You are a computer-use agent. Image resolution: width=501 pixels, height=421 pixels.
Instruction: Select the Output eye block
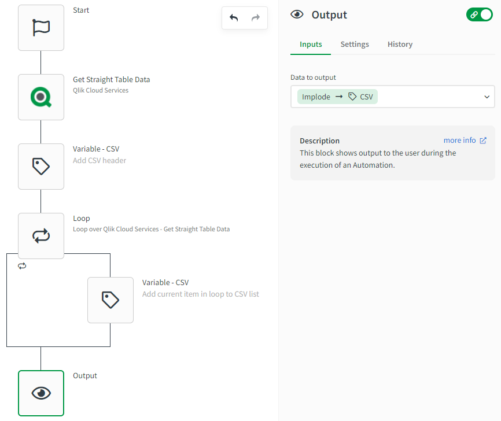[41, 393]
